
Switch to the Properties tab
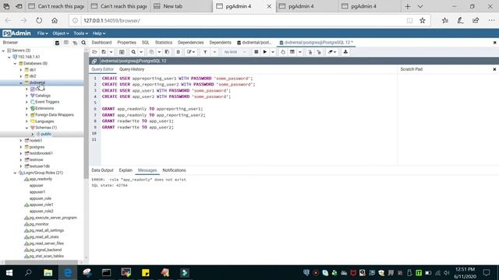[x=126, y=43]
